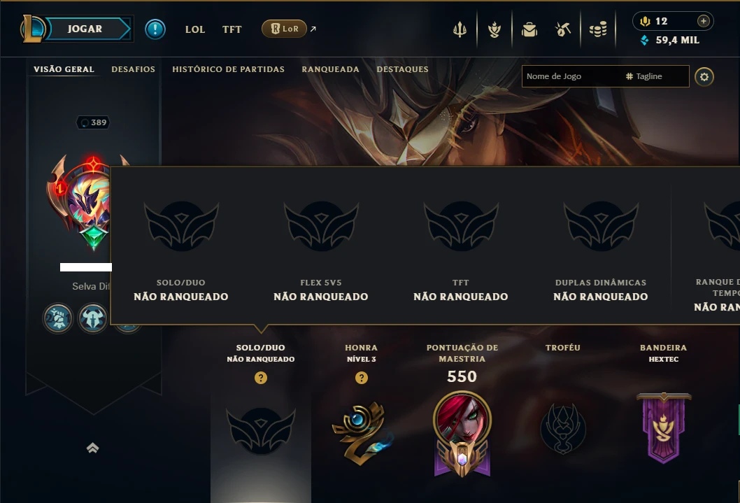Screen dimensions: 740x503
Task: Open profile settings gear icon
Action: 704,77
